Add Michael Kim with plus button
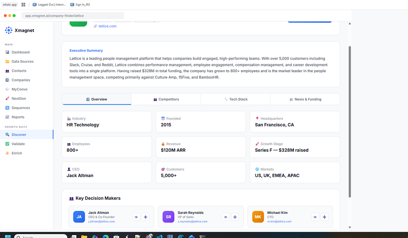The image size is (408, 238). tap(325, 217)
